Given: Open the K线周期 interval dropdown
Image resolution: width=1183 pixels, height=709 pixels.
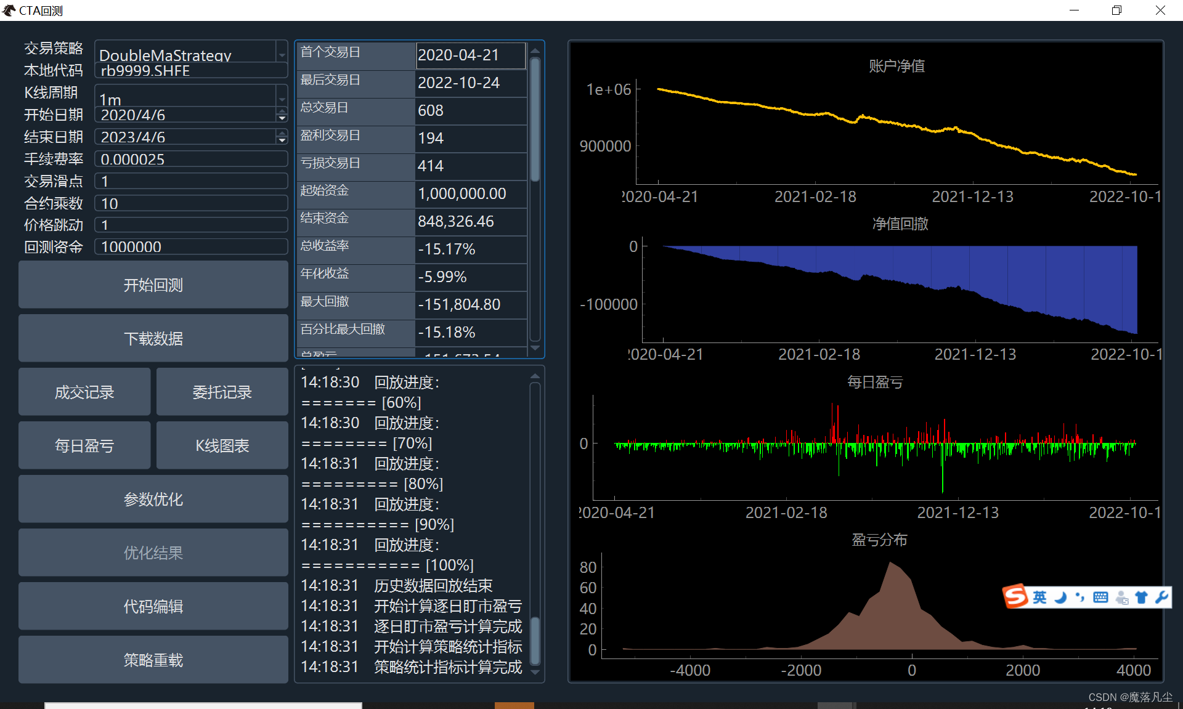Looking at the screenshot, I should [282, 99].
